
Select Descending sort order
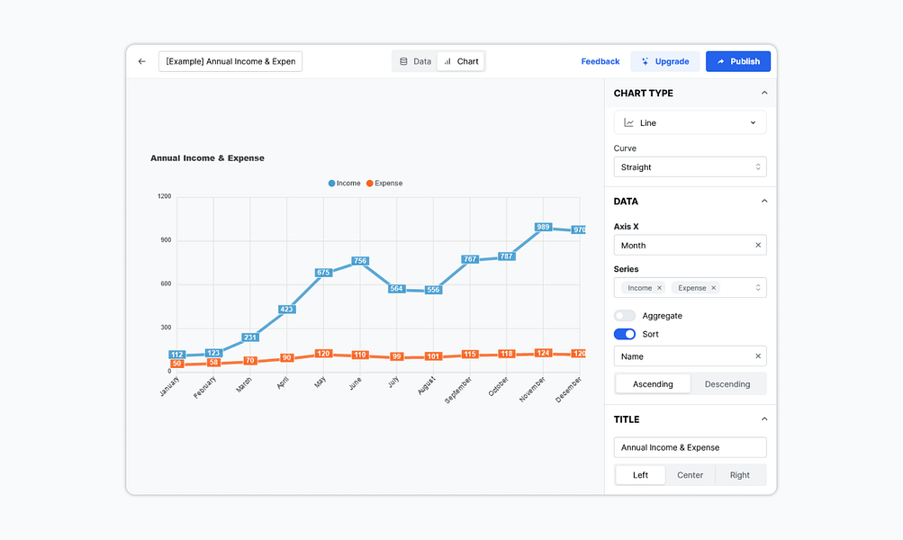[x=727, y=384]
